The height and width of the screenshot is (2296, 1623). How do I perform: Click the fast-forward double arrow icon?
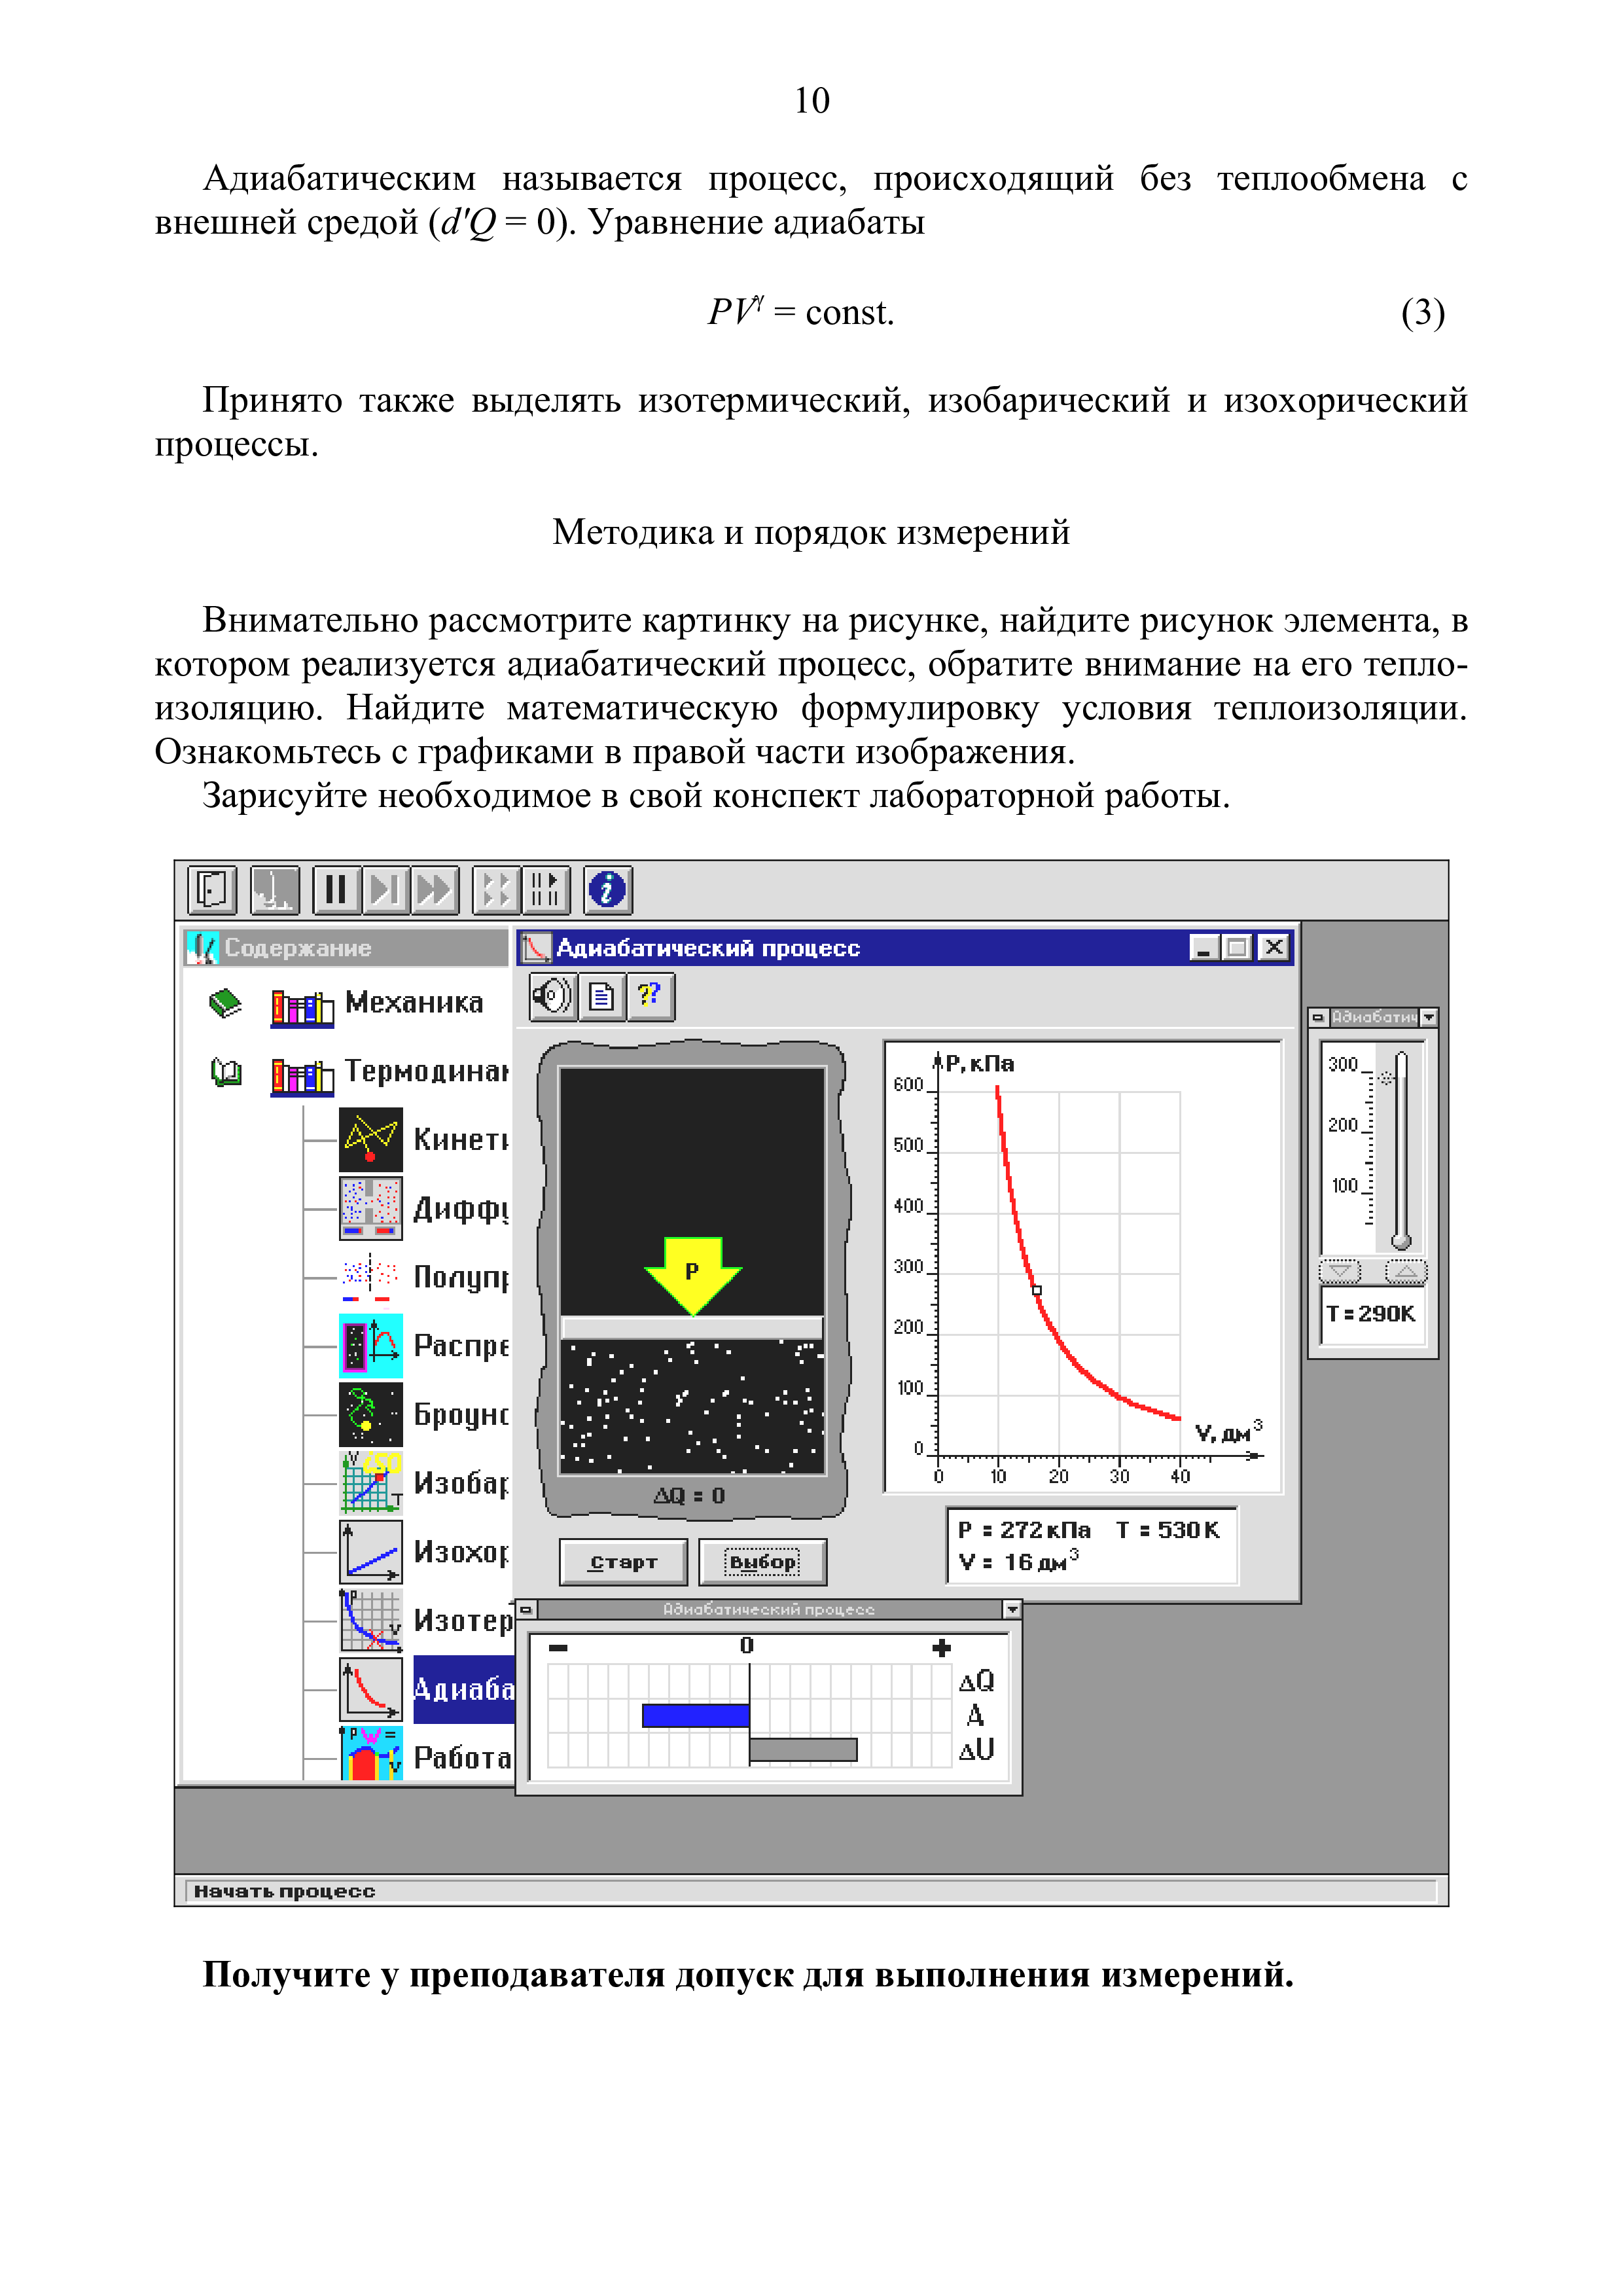coord(435,889)
